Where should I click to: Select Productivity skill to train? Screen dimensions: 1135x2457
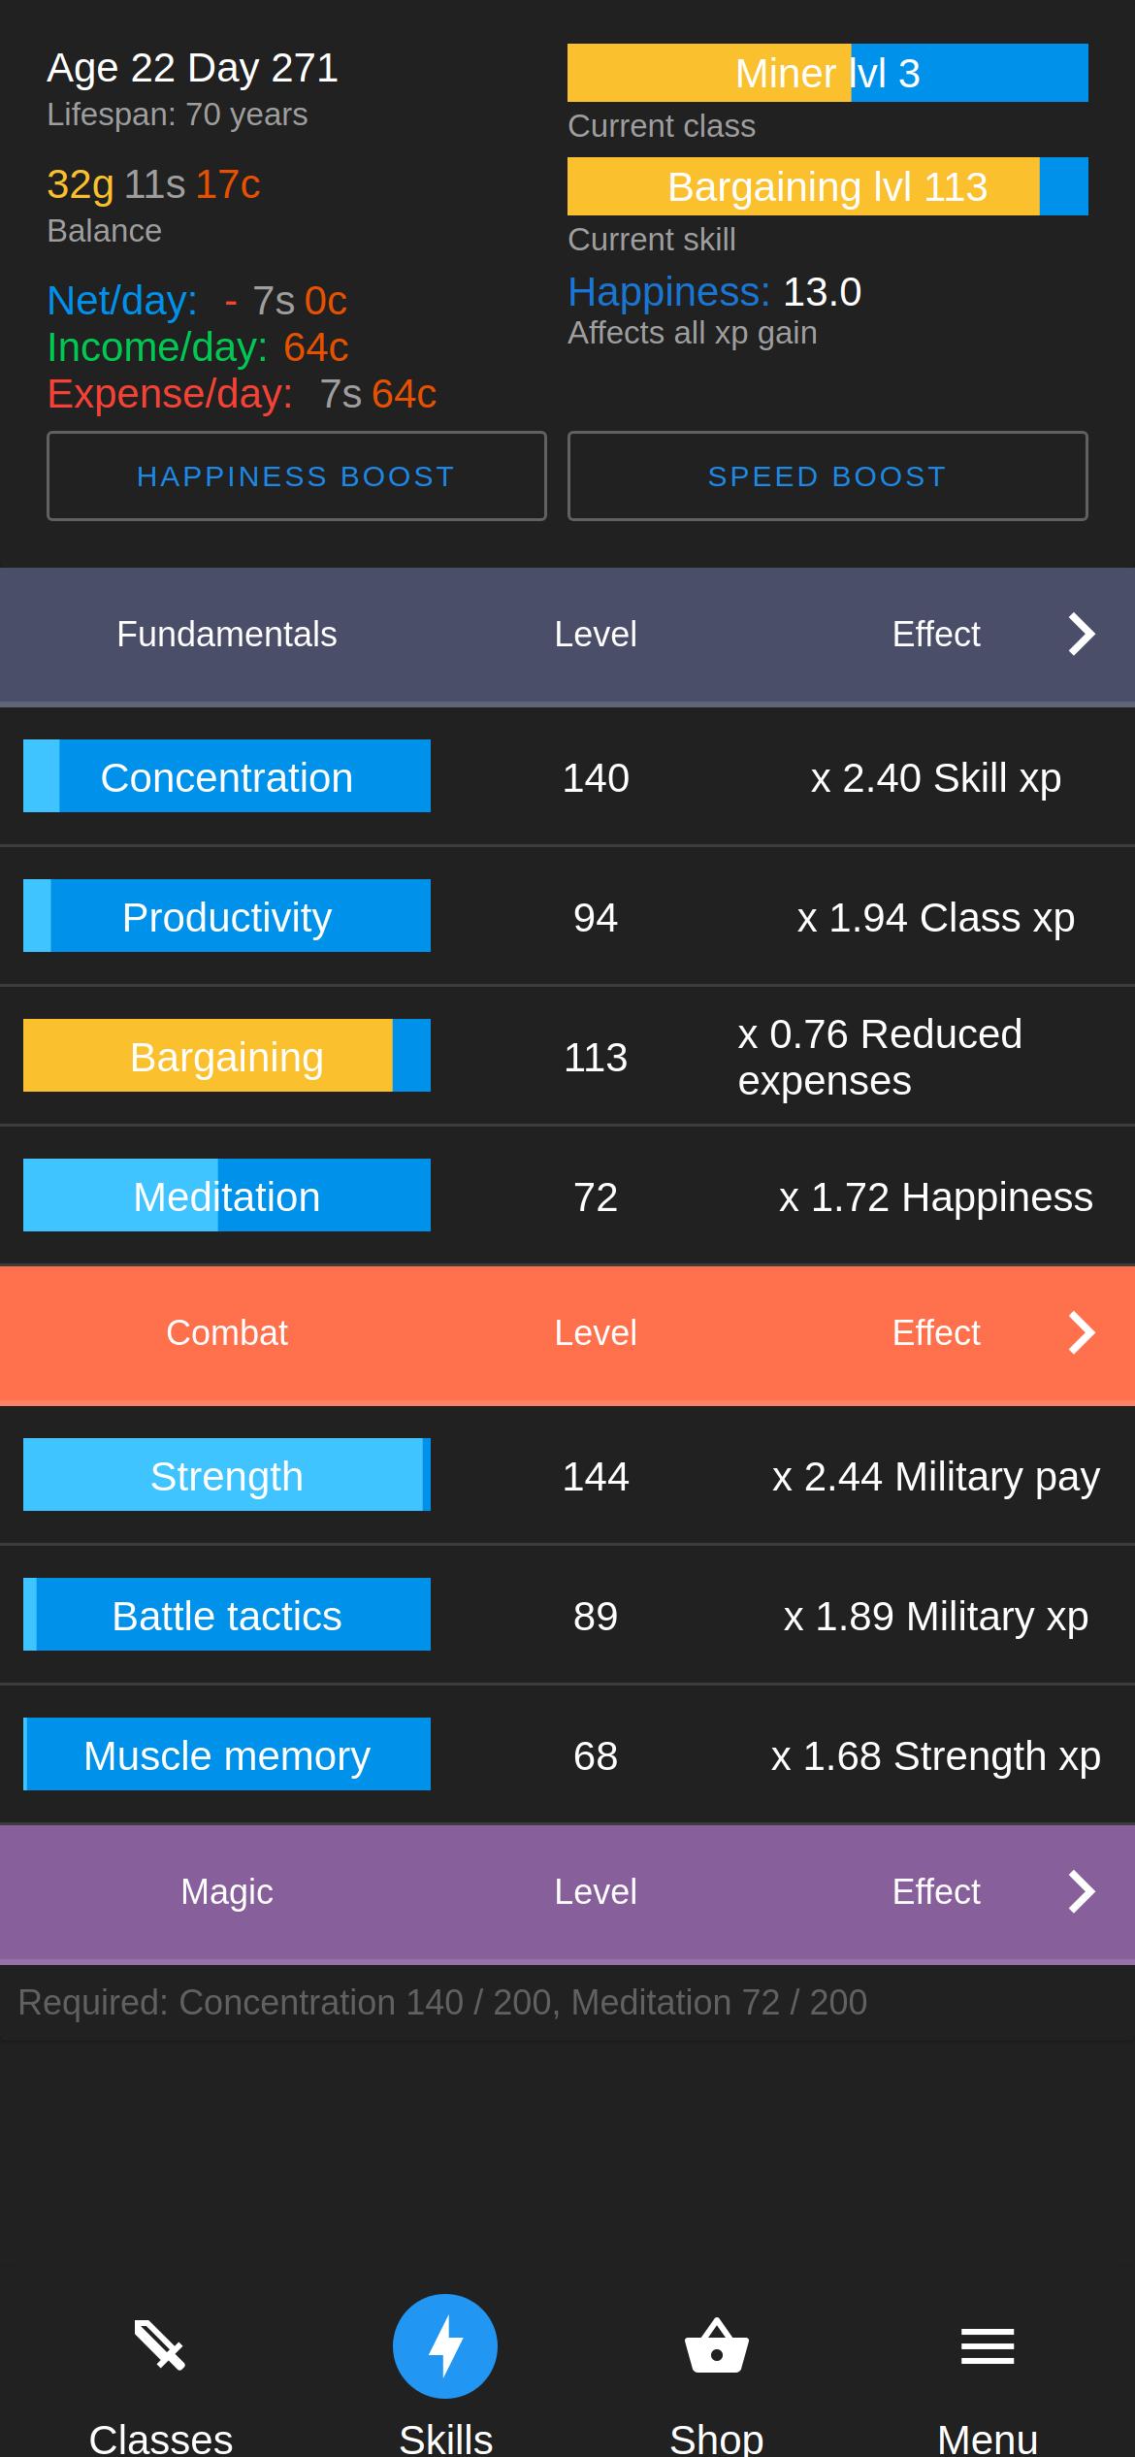(x=227, y=916)
